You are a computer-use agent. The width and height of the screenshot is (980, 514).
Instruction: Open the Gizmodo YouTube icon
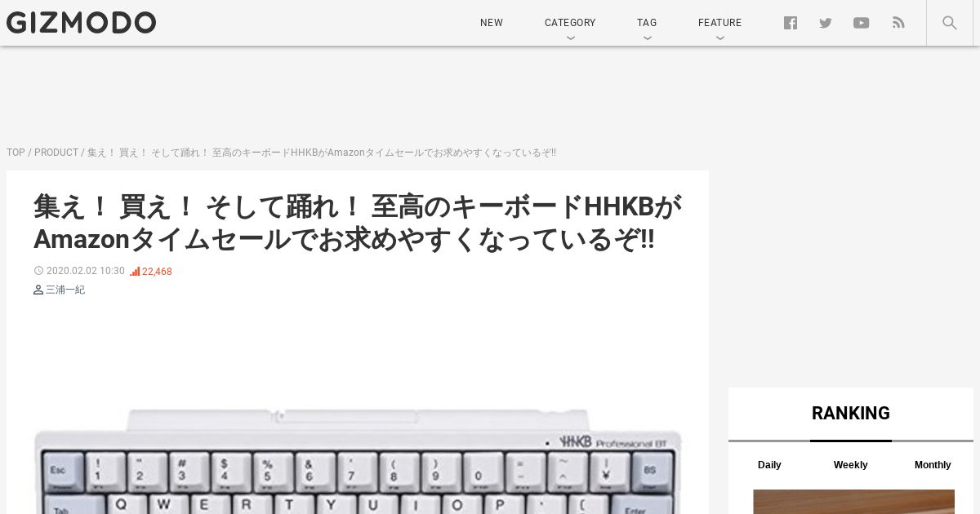click(x=861, y=23)
